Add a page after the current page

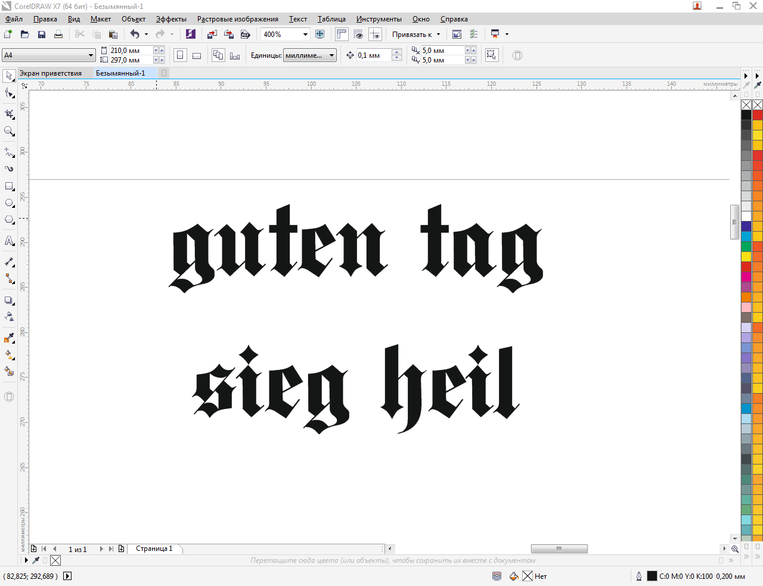(x=122, y=549)
